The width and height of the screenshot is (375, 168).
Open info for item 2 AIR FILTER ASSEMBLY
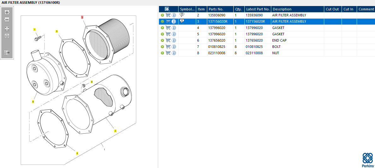coord(174,15)
